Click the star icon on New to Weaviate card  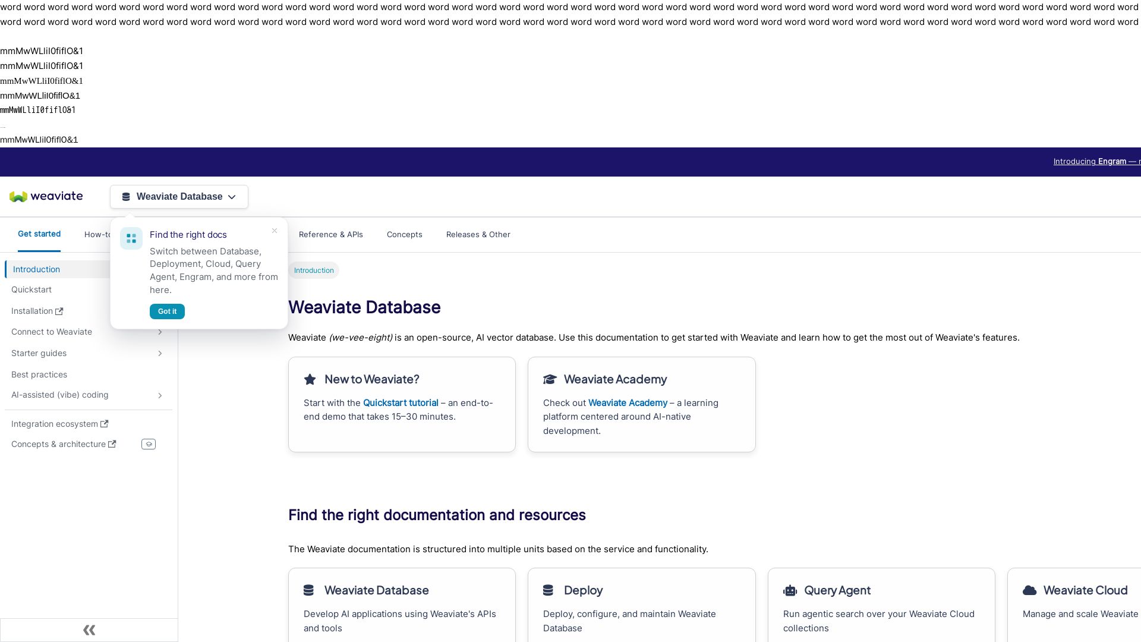310,379
